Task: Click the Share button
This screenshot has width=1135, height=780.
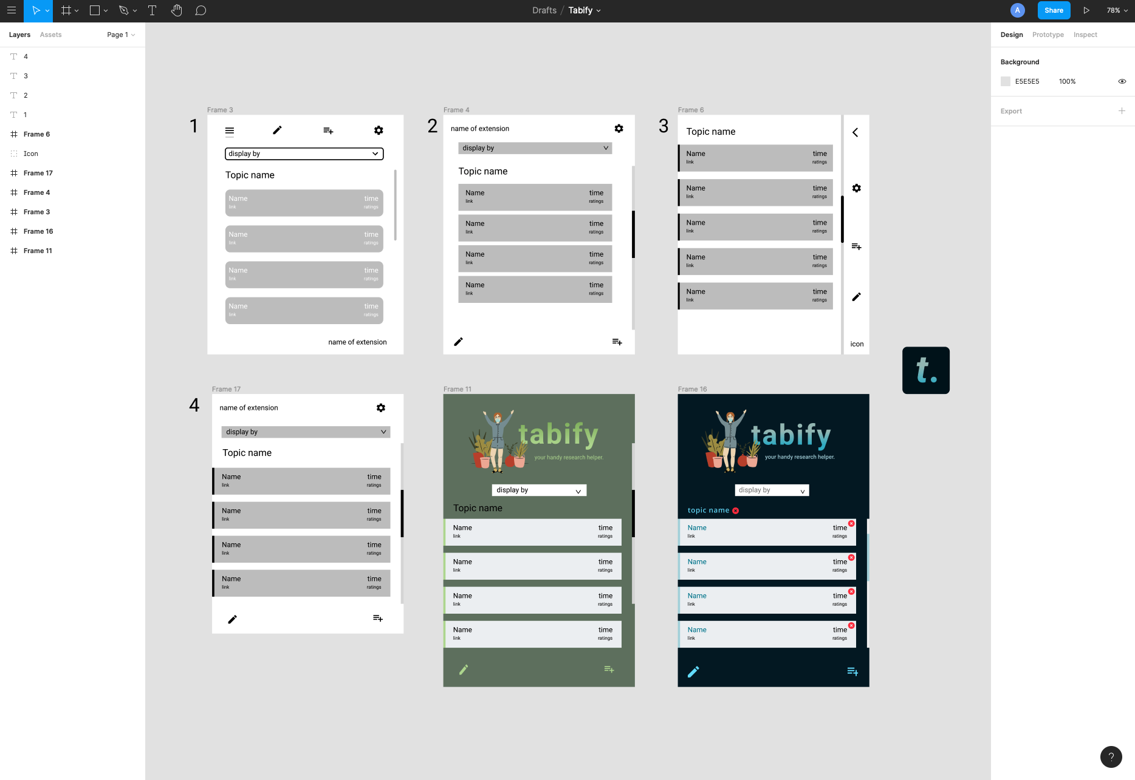Action: [x=1054, y=10]
